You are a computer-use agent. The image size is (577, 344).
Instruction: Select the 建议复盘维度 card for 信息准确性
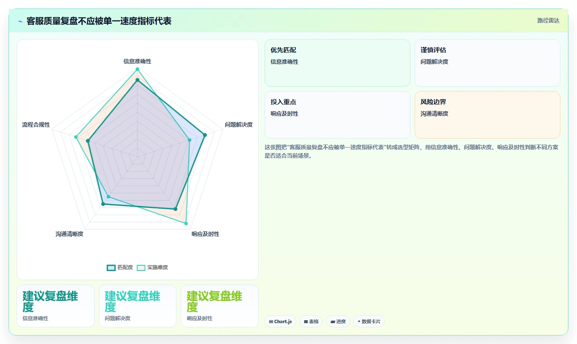(x=55, y=306)
